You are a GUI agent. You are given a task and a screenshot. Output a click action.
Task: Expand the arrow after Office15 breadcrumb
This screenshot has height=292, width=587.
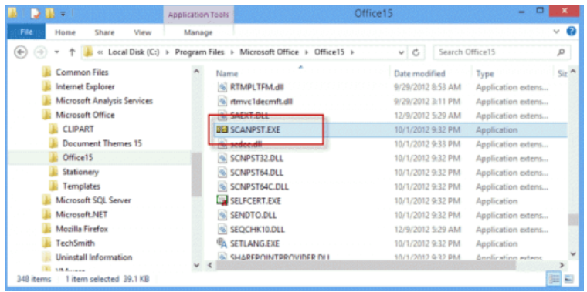coord(351,52)
